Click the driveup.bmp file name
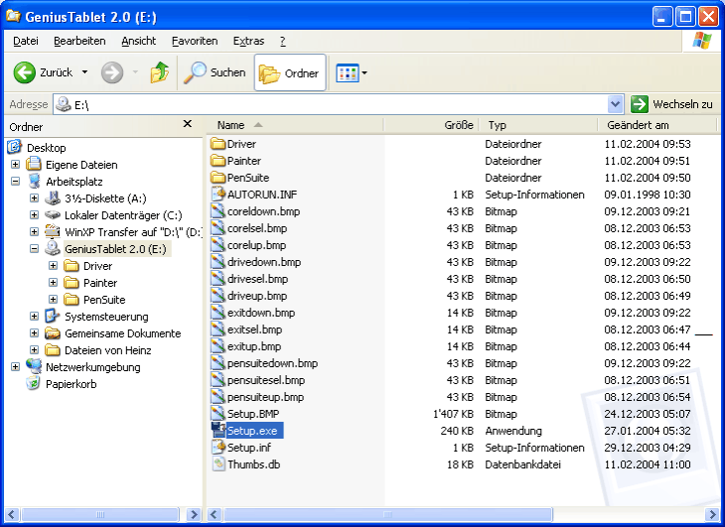 point(257,296)
